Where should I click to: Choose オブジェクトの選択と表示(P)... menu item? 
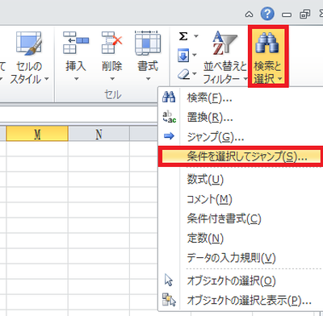tap(241, 300)
